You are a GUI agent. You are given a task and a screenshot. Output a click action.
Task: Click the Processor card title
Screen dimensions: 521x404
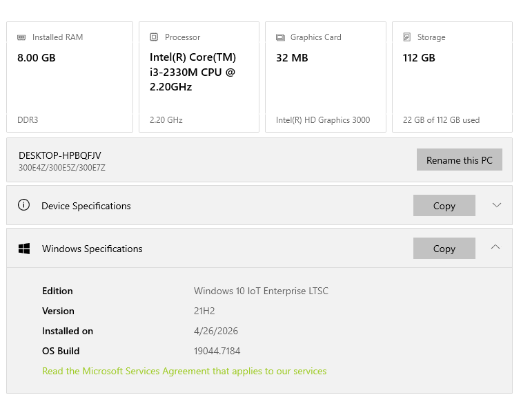(182, 37)
